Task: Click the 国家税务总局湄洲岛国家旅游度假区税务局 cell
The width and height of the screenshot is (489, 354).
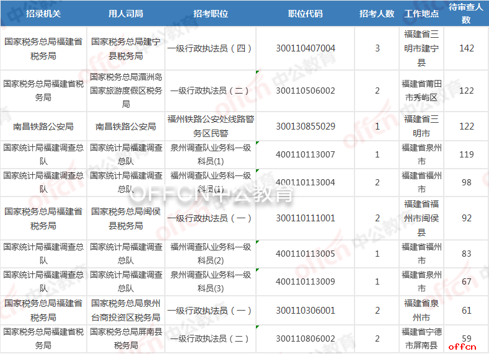Action: point(126,91)
